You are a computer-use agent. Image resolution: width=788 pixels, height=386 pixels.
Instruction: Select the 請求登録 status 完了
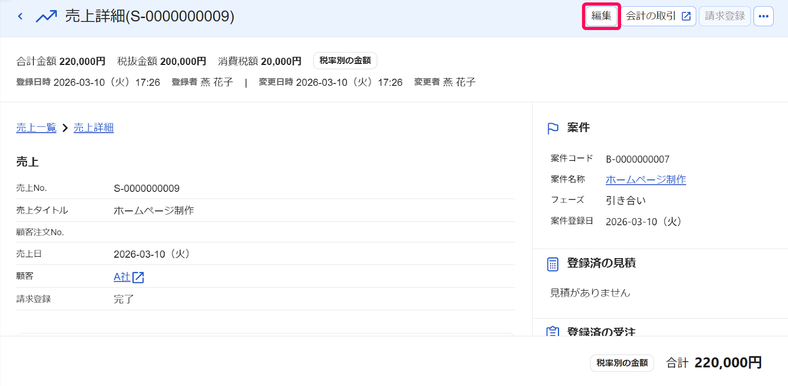(x=124, y=299)
